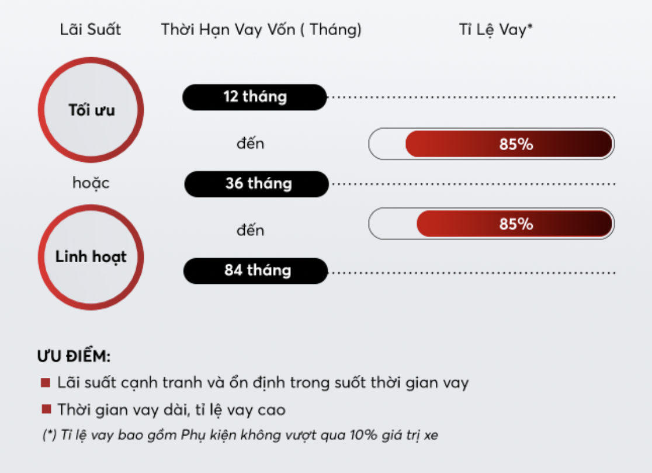This screenshot has height=473, width=652.
Task: Click the Lãi suất cạnh tranh và ổn định text
Action: 263,383
